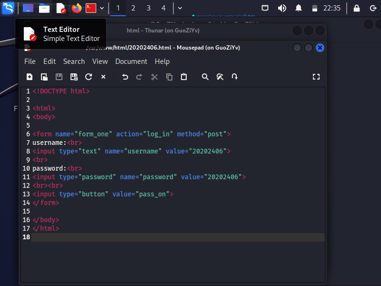Click the Thunar window title bar
Screen dimensions: 381x286
tap(163, 31)
